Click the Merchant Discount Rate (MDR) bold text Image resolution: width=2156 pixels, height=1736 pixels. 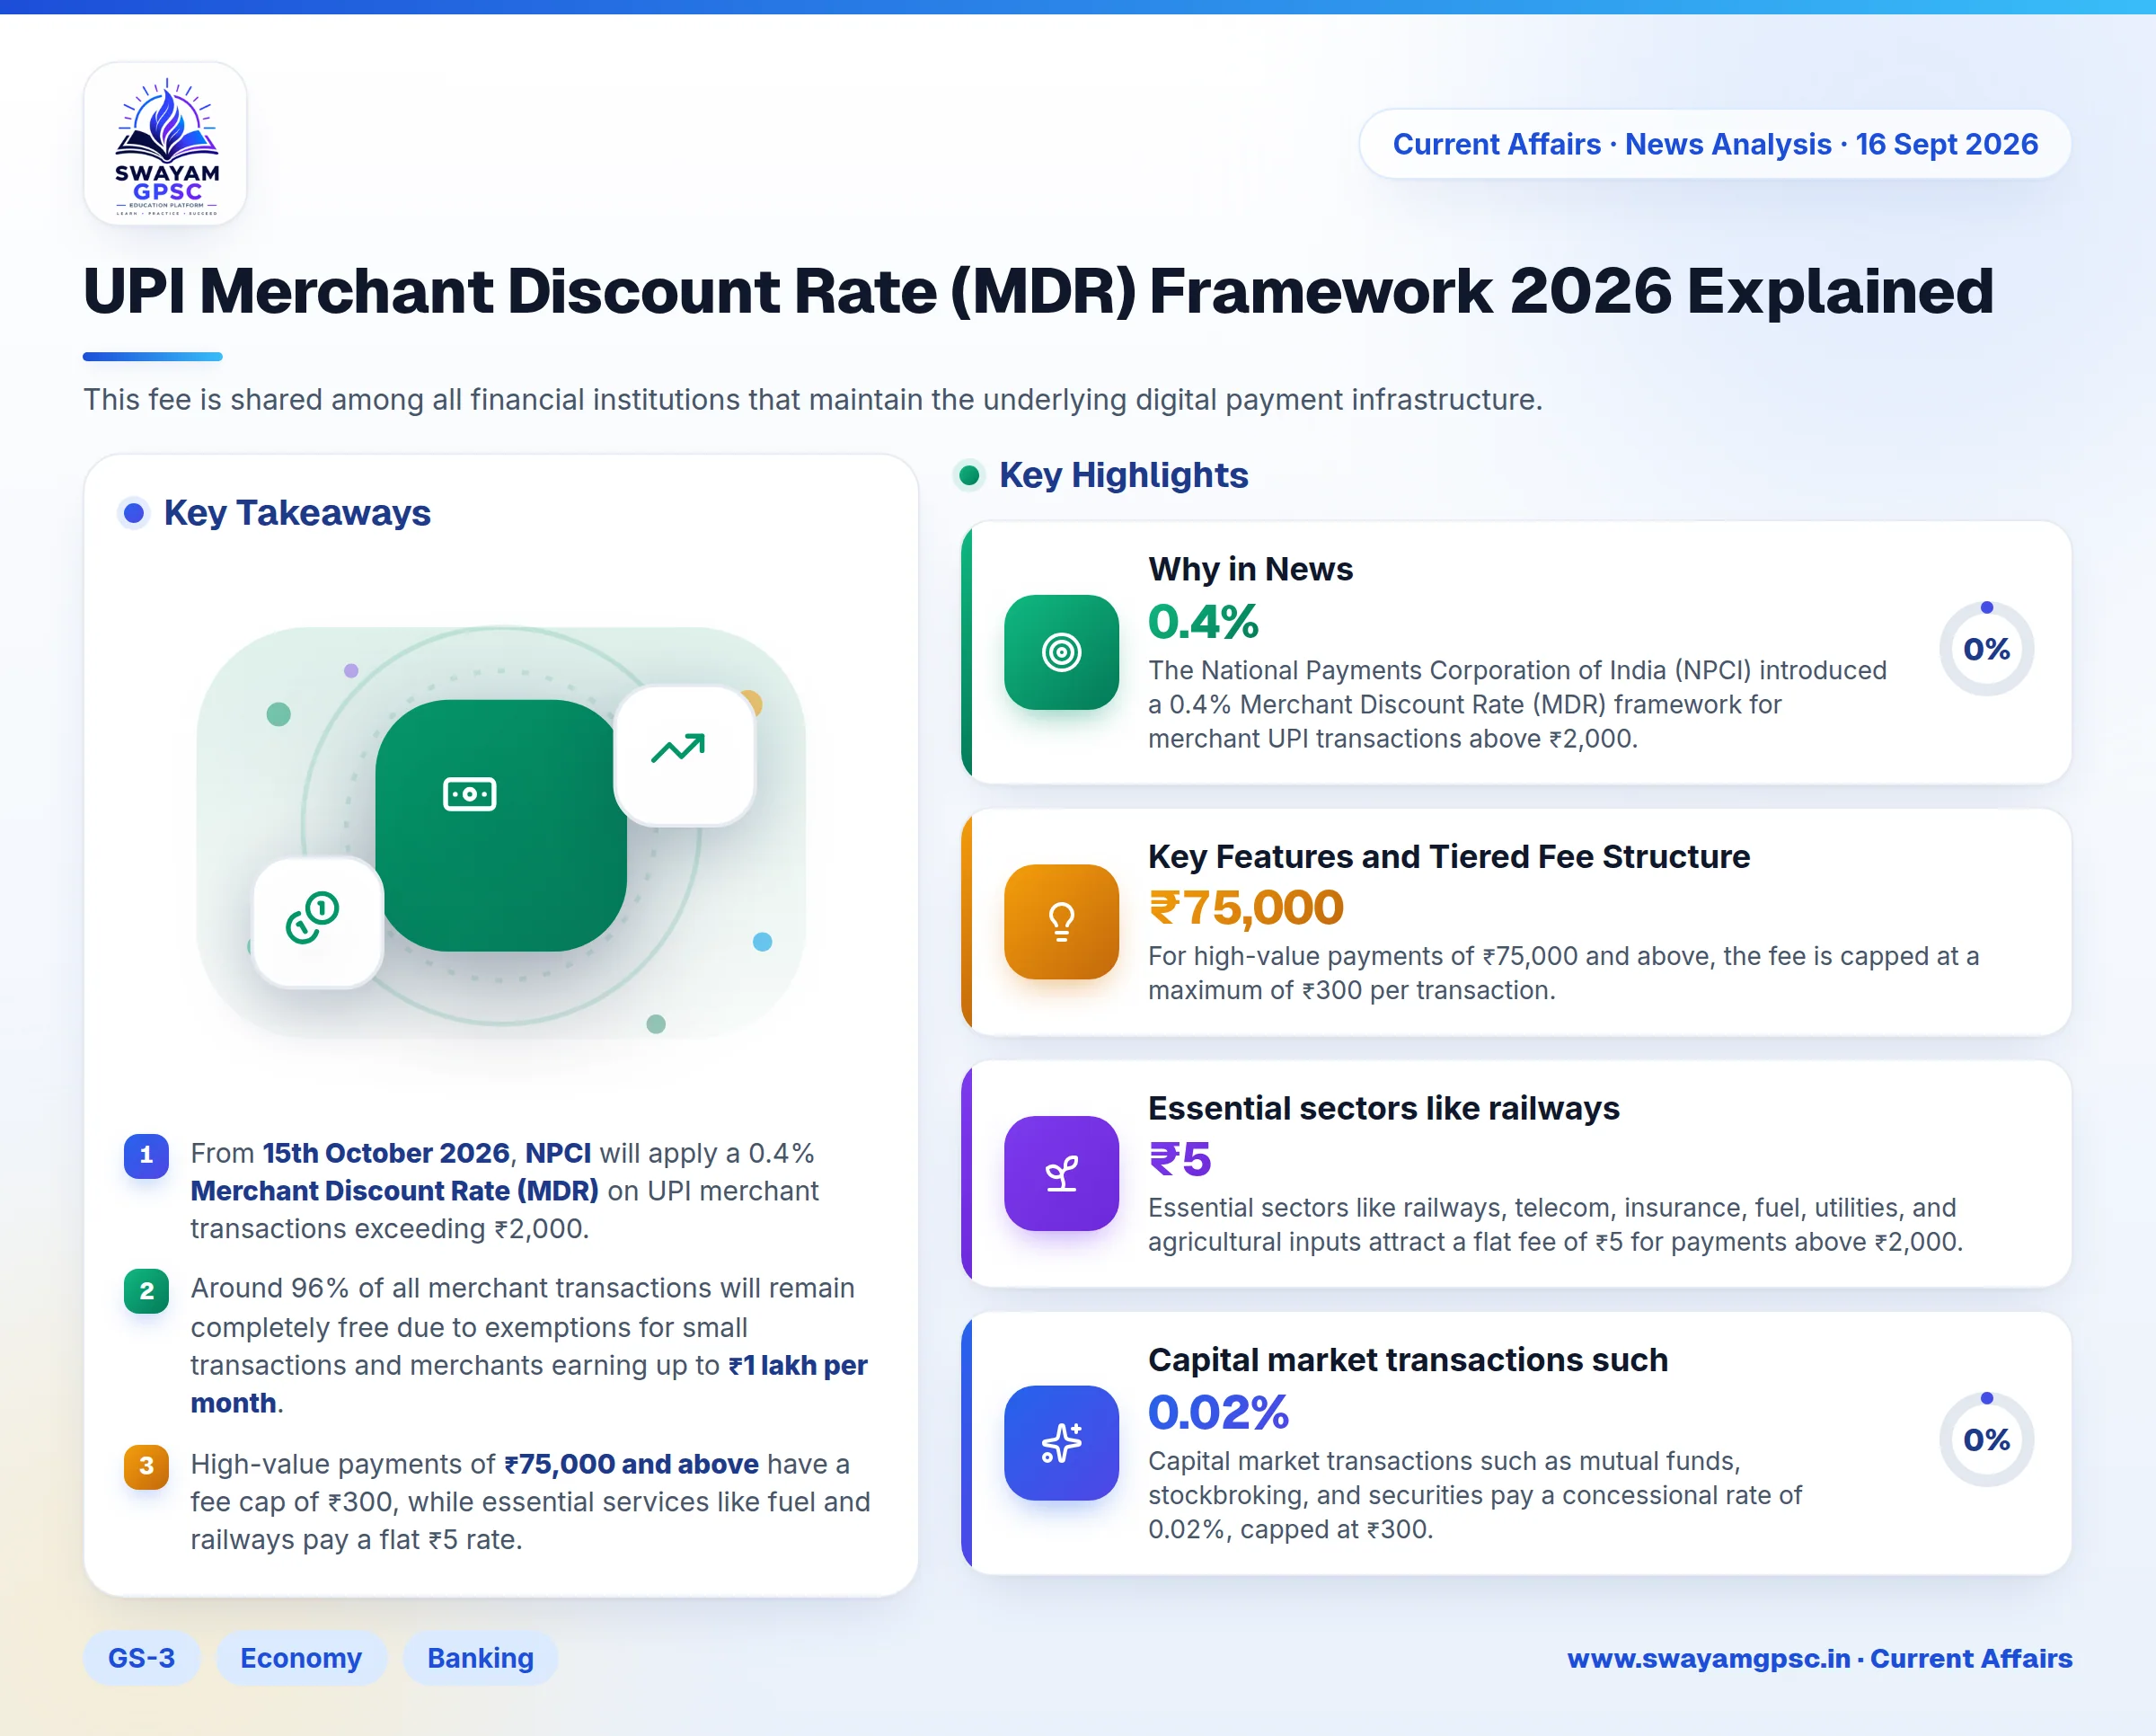(394, 1191)
